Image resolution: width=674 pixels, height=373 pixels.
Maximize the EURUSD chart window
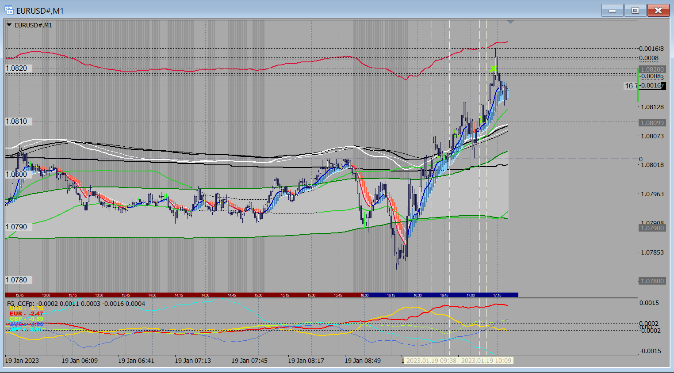point(635,10)
